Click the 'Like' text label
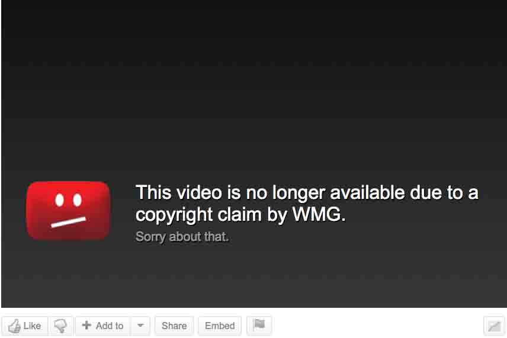The height and width of the screenshot is (338, 507). point(32,326)
